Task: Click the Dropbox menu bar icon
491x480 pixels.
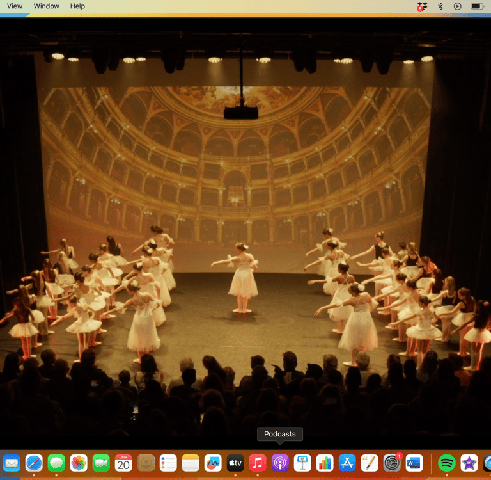Action: (x=422, y=6)
